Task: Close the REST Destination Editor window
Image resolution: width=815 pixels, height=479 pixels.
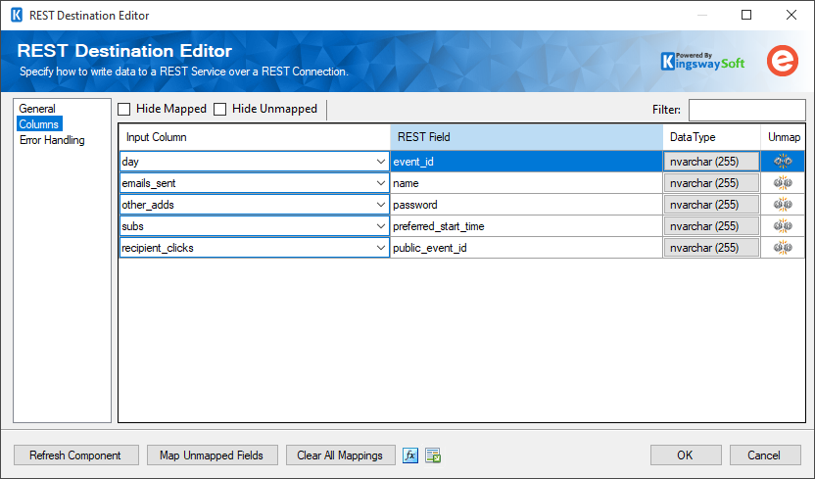Action: coord(791,15)
